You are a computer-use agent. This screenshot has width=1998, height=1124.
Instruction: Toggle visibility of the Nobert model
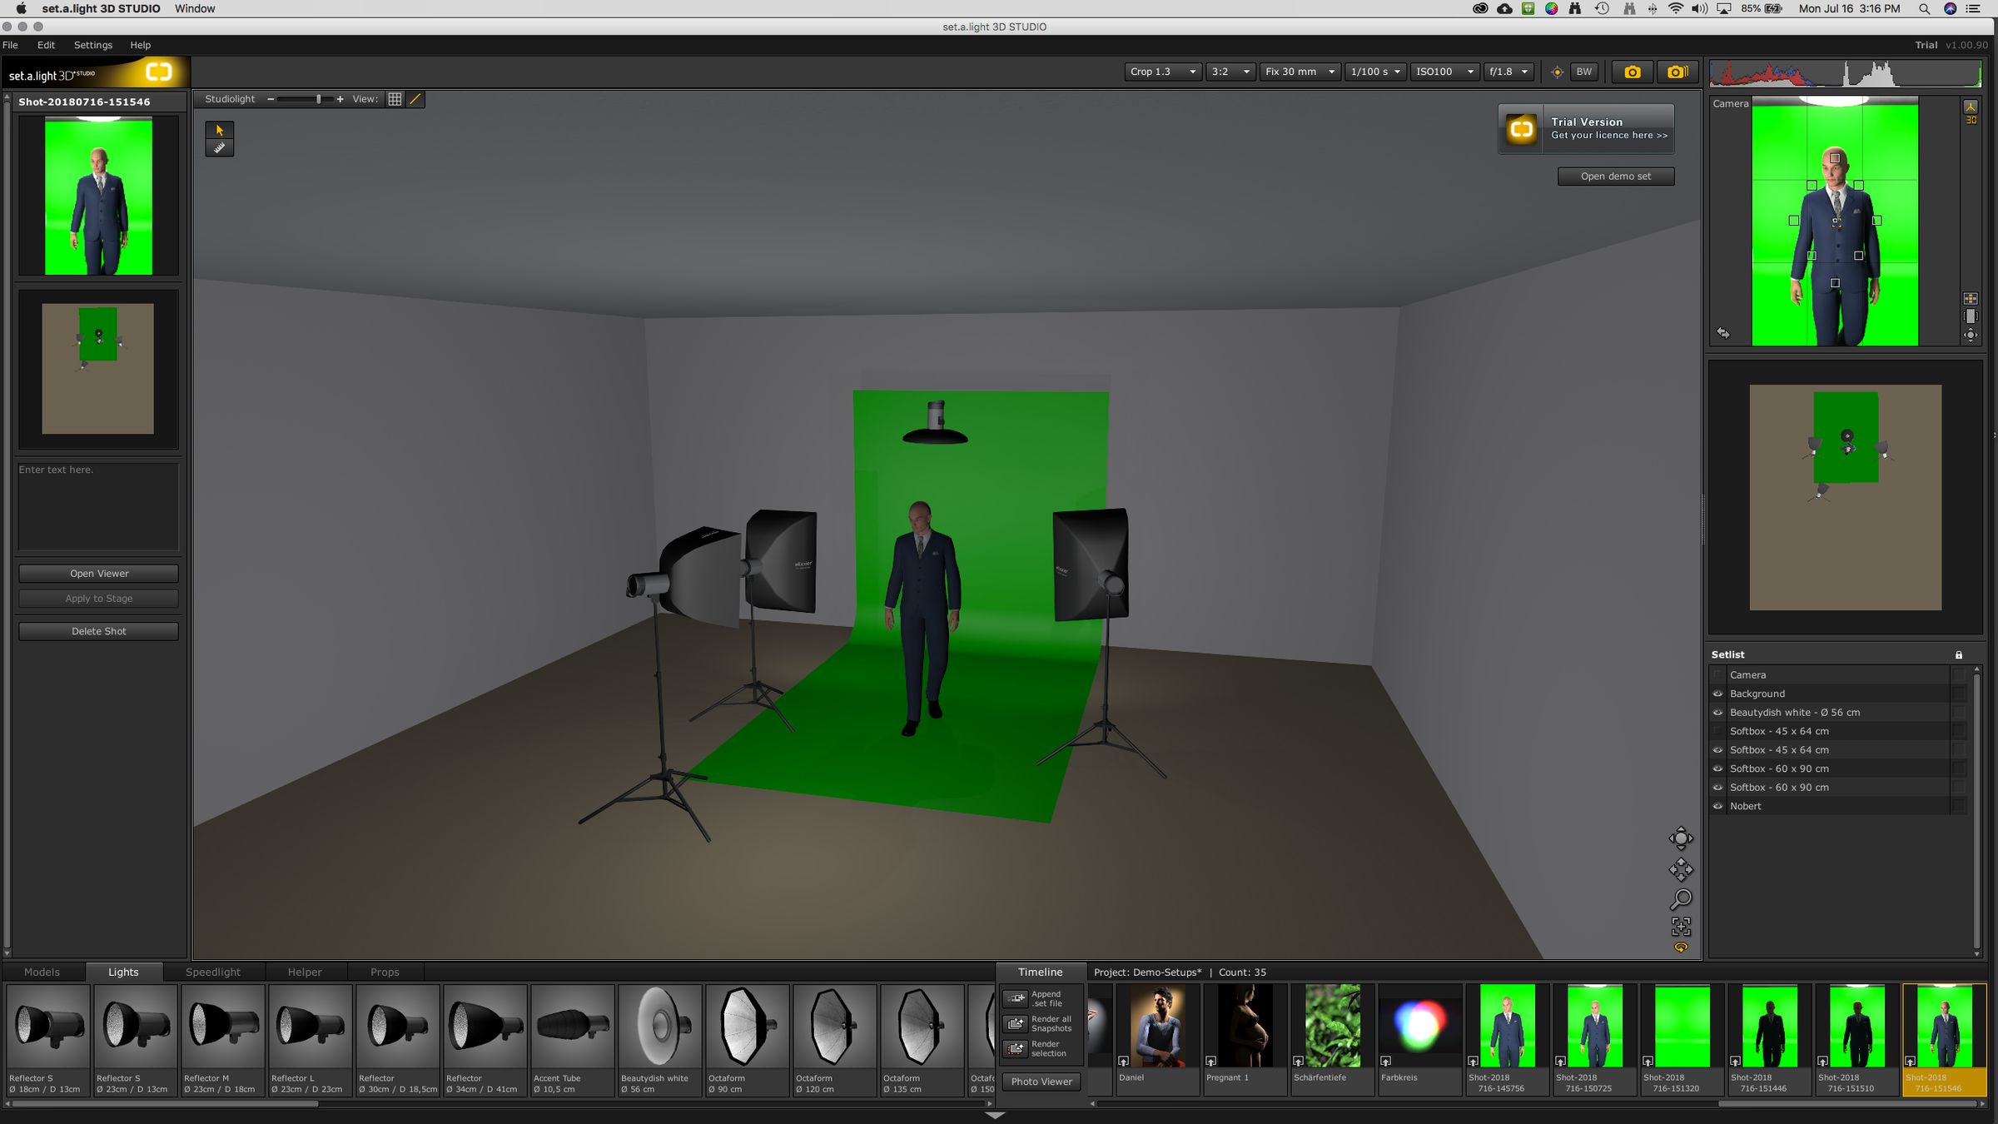pyautogui.click(x=1717, y=806)
